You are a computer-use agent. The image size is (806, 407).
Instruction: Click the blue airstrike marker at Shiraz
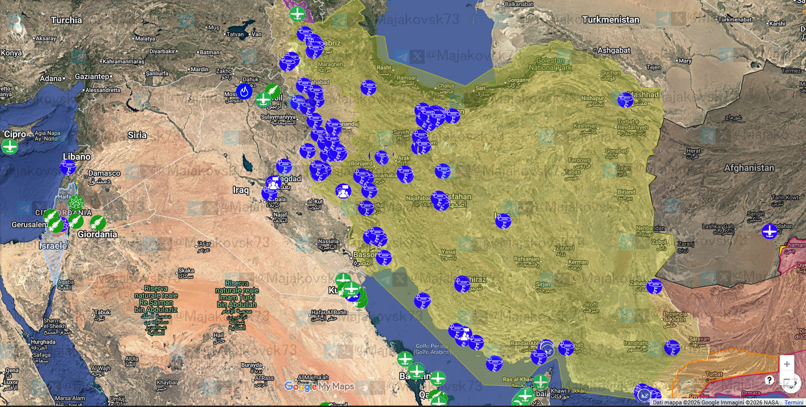(x=462, y=284)
